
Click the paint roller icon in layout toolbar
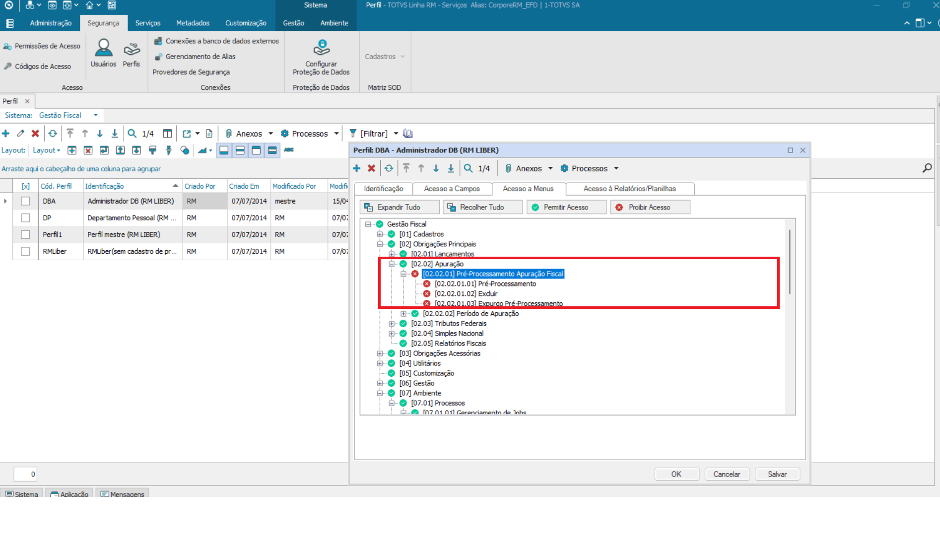coord(153,150)
